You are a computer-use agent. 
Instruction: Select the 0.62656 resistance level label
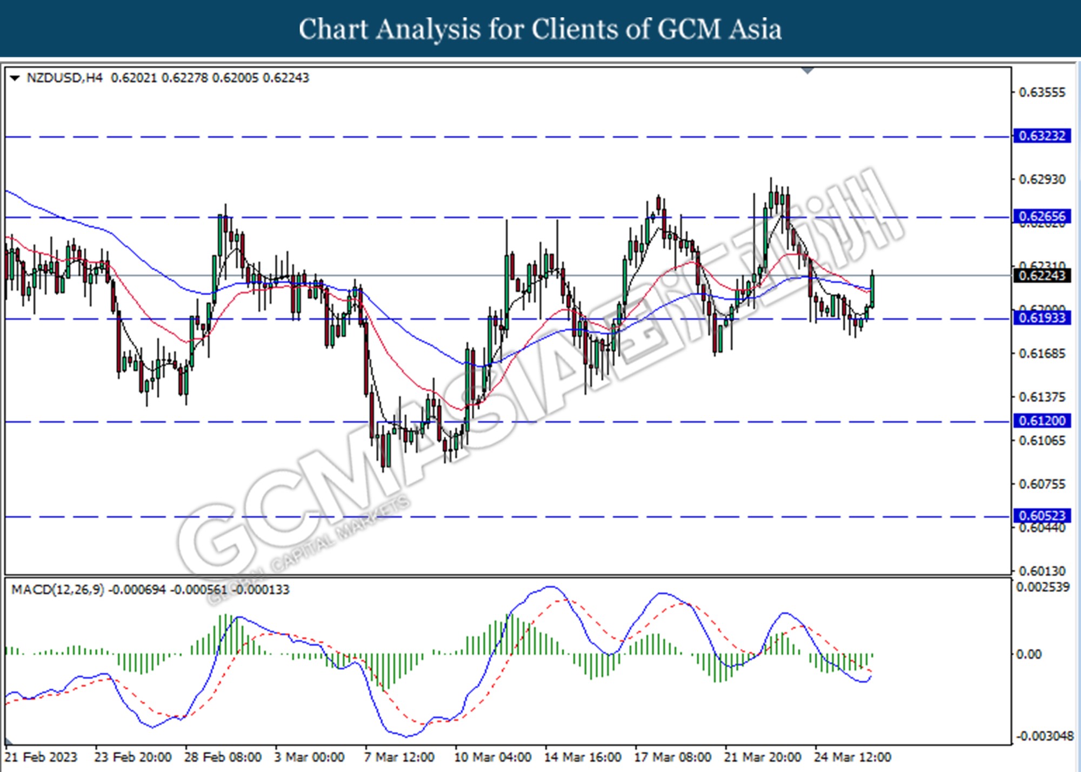[1042, 216]
